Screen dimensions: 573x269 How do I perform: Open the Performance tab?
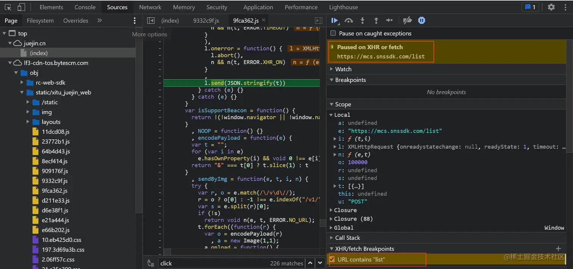point(302,7)
